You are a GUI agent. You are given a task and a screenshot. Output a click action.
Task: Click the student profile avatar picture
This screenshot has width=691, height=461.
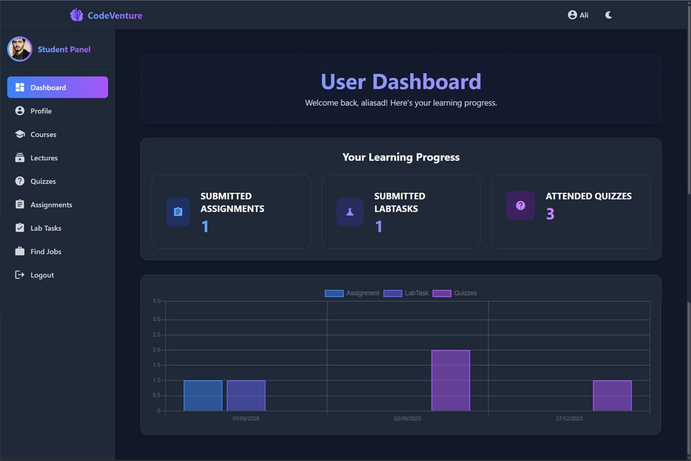20,49
